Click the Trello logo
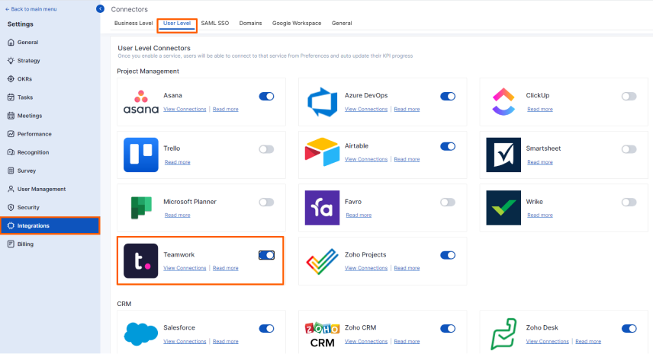 [x=141, y=155]
